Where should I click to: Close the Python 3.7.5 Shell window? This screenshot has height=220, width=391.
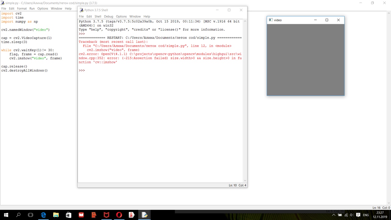point(241,10)
